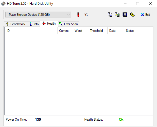The height and width of the screenshot is (127, 157).
Task: Click the thermometer temperature icon
Action: point(78,15)
